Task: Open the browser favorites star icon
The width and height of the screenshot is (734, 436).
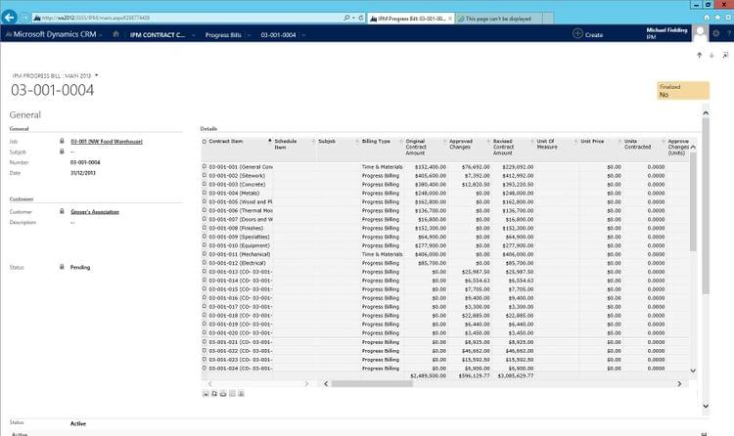Action: click(x=717, y=18)
